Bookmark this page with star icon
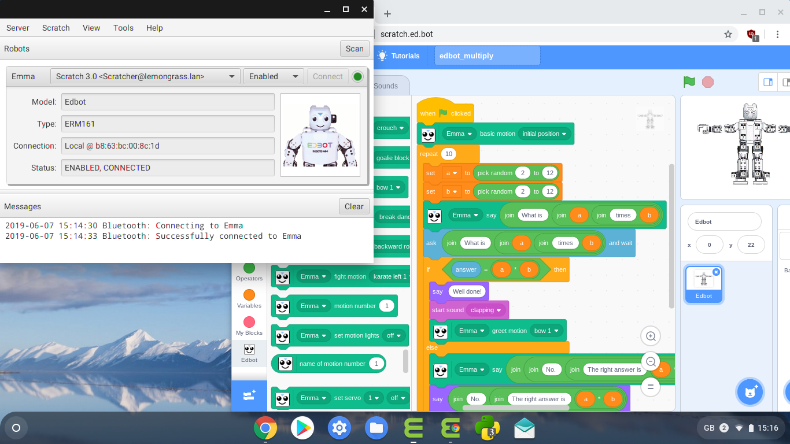Screen dimensions: 790x444 (728, 34)
